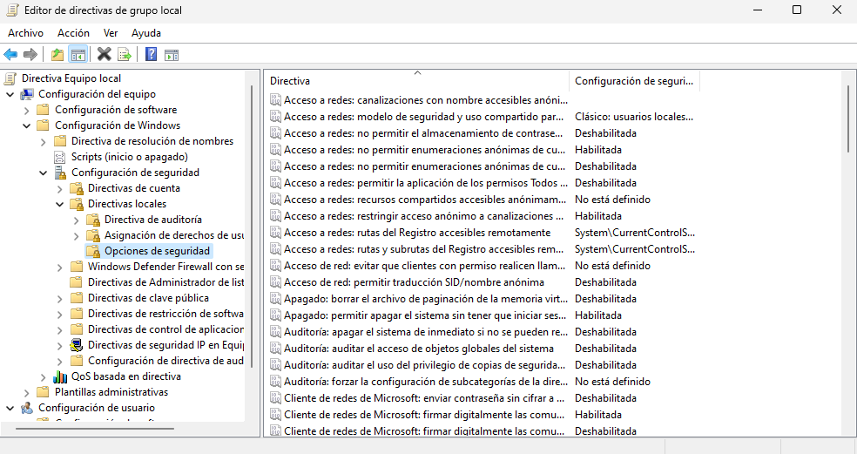Expand the Plantillas administrativas folder
The width and height of the screenshot is (857, 454).
(26, 392)
